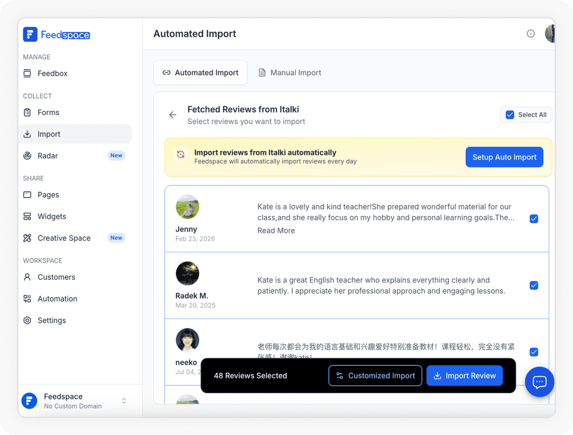Uncheck Jenny's review checkbox
The image size is (573, 435).
(x=534, y=219)
